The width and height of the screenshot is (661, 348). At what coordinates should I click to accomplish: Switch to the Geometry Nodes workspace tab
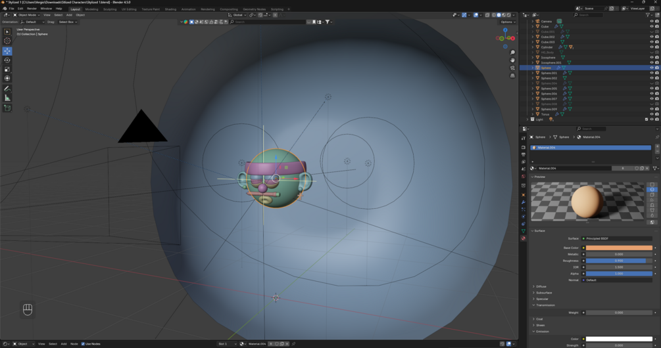tap(254, 9)
